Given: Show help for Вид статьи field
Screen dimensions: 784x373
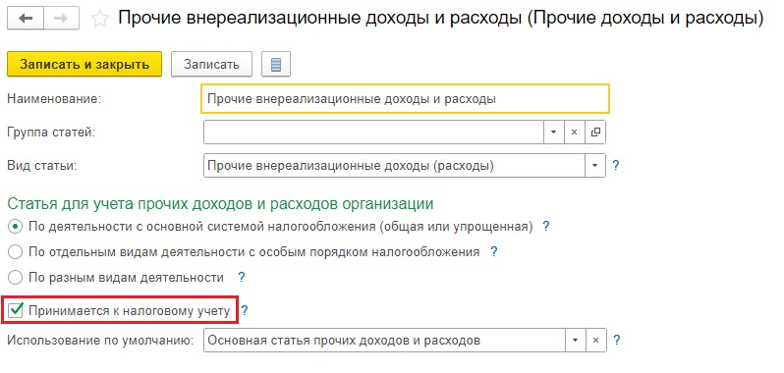Looking at the screenshot, I should click(616, 165).
